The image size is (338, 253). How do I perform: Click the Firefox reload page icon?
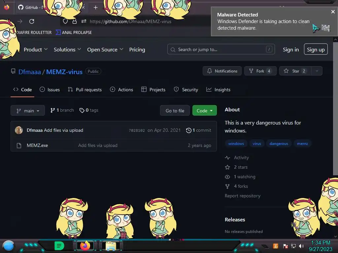click(x=32, y=21)
